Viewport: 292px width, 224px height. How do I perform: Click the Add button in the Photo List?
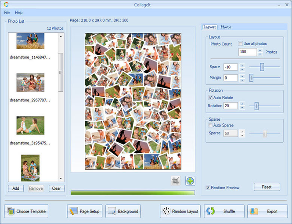tap(16, 188)
